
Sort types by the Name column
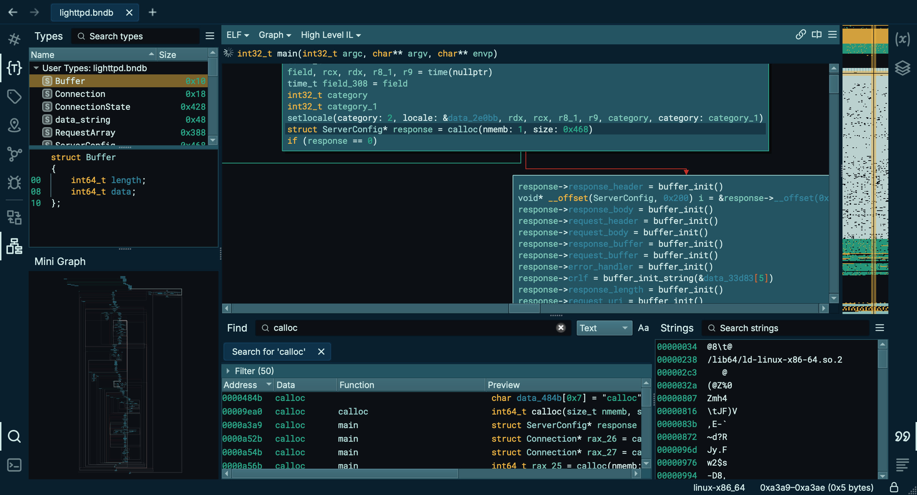(93, 55)
